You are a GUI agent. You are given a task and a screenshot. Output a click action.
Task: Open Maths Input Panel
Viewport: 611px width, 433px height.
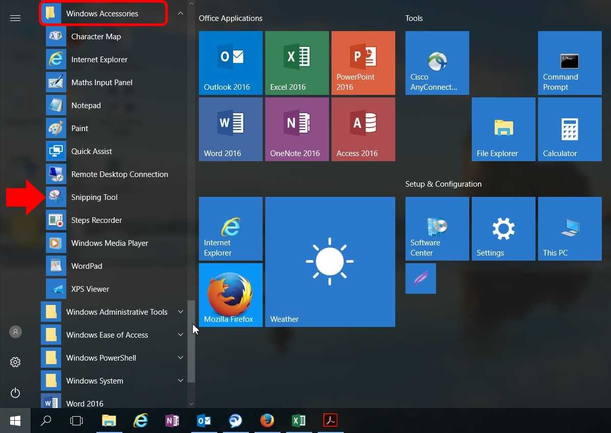coord(113,83)
